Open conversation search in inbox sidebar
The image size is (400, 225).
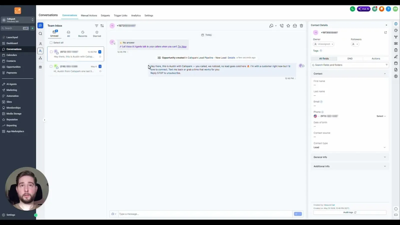coord(40,33)
